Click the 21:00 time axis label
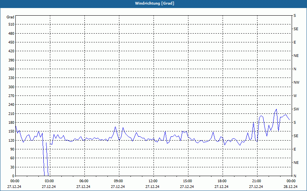This screenshot has height=191, width=307. [x=256, y=181]
